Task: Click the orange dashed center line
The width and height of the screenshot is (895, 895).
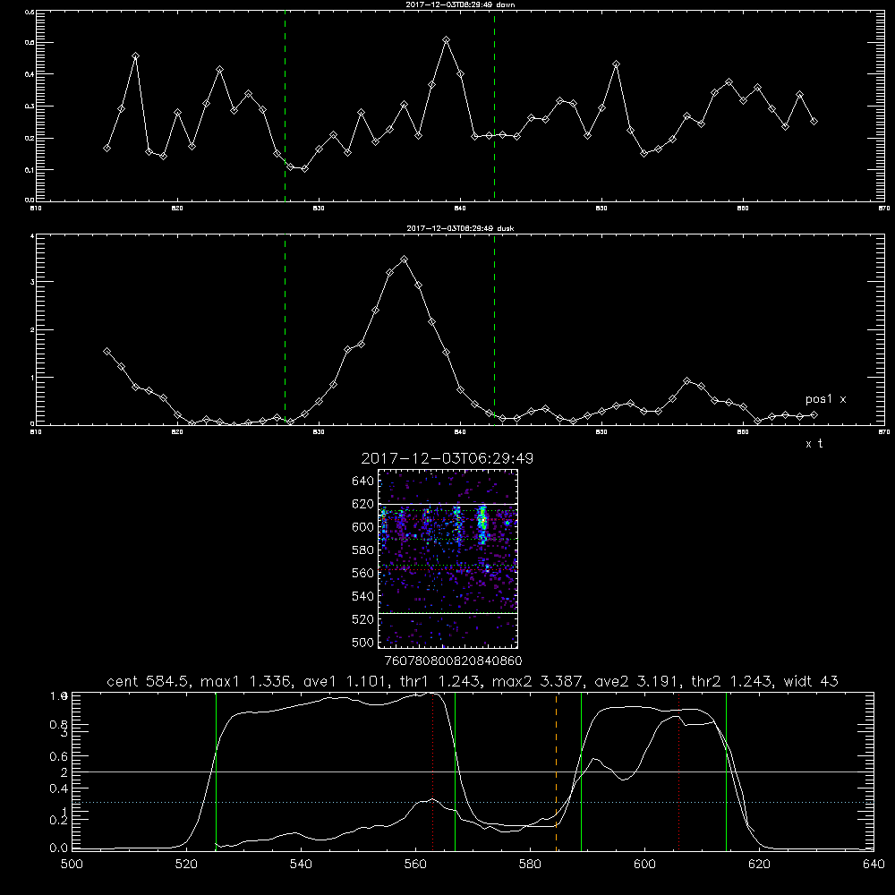Action: click(x=556, y=771)
